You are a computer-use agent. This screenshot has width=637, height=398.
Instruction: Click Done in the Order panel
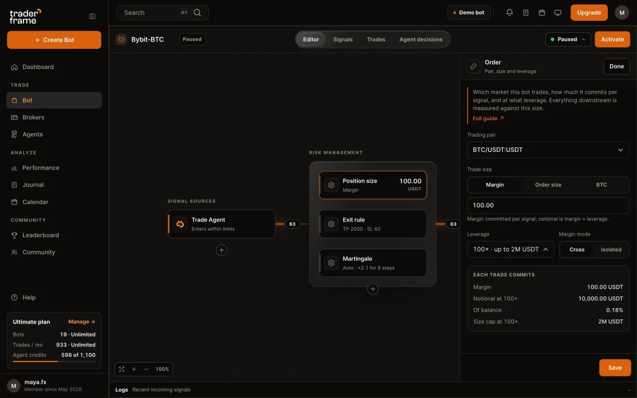(617, 67)
